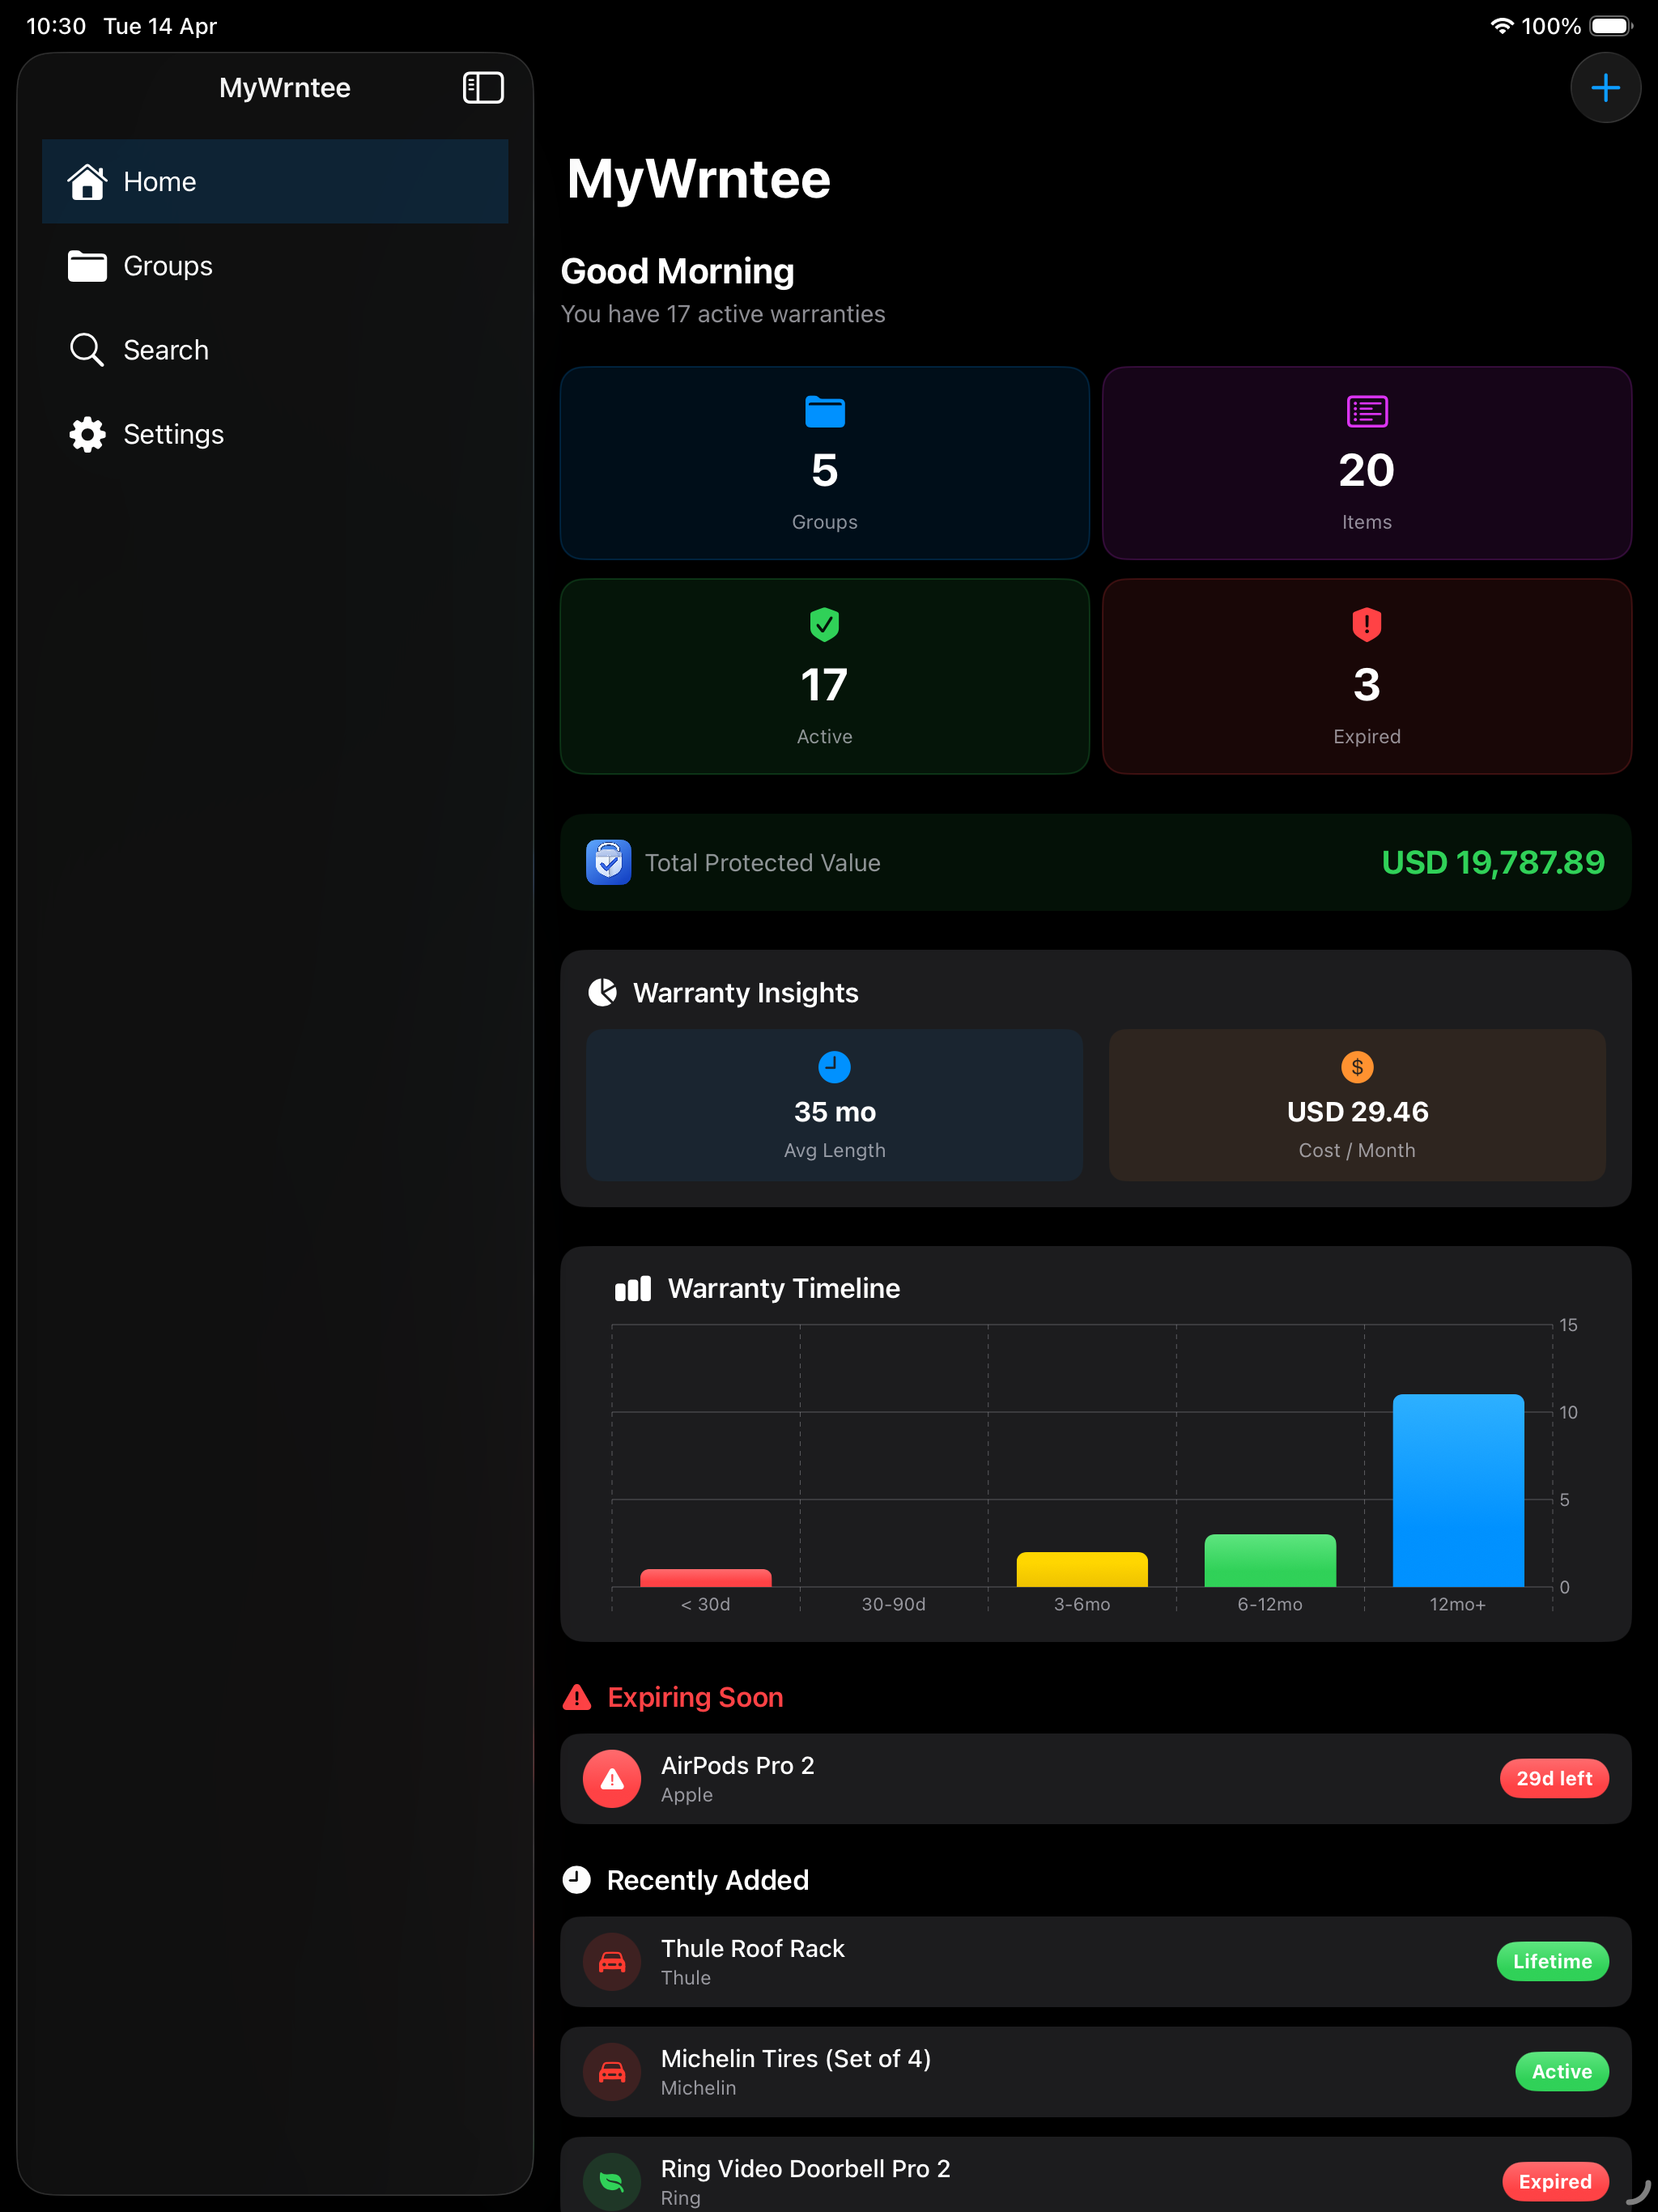1658x2212 pixels.
Task: Select the yellow 3-6mo bar
Action: pos(1081,1569)
